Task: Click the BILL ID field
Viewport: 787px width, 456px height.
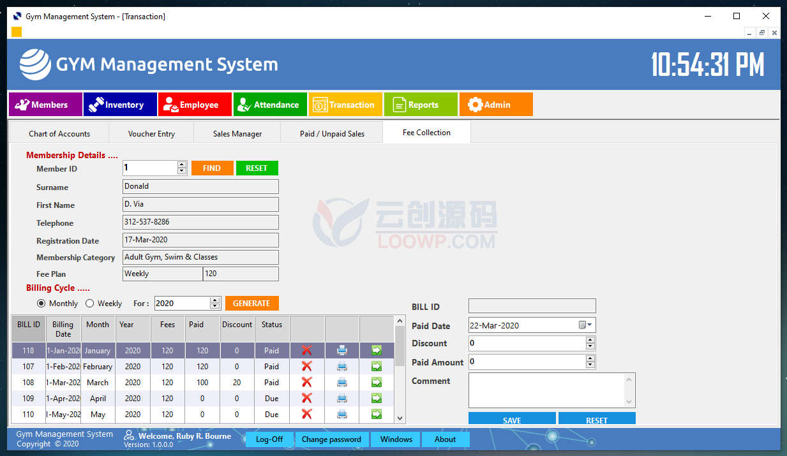Action: [532, 306]
